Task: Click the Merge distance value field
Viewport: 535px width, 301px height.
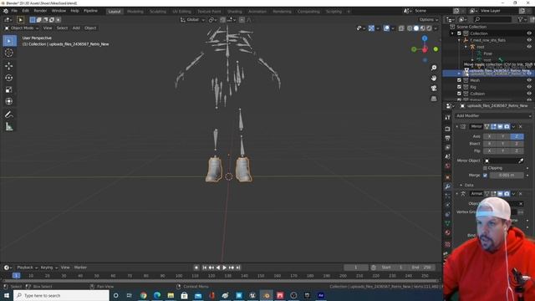Action: click(507, 175)
